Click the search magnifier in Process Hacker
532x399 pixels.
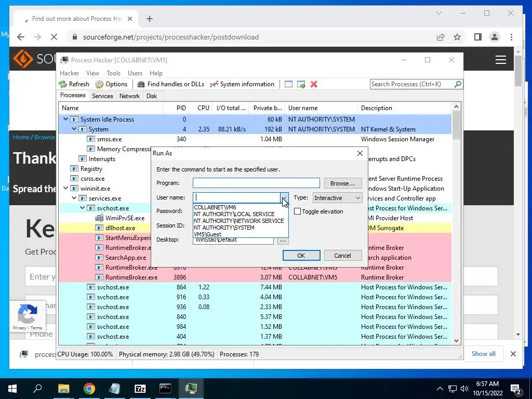click(458, 84)
